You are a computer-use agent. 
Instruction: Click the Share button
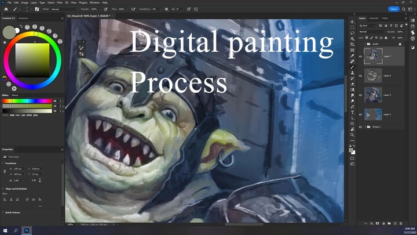click(x=394, y=9)
